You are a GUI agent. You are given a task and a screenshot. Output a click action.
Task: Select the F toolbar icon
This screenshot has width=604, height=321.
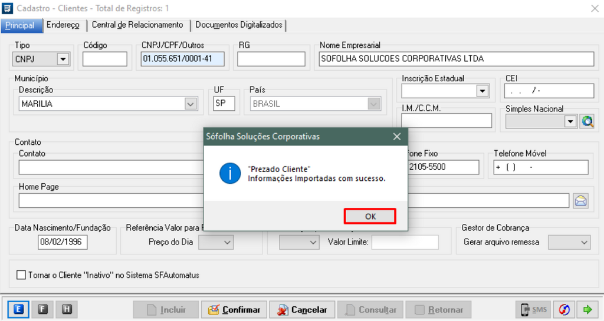tap(42, 309)
